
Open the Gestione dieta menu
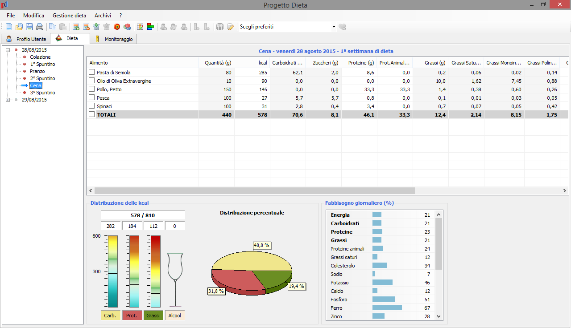(x=69, y=16)
